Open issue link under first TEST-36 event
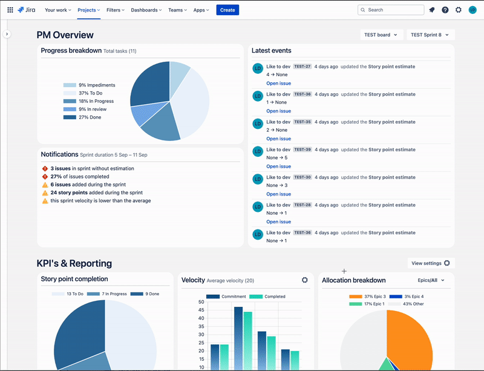This screenshot has height=371, width=484. point(278,111)
